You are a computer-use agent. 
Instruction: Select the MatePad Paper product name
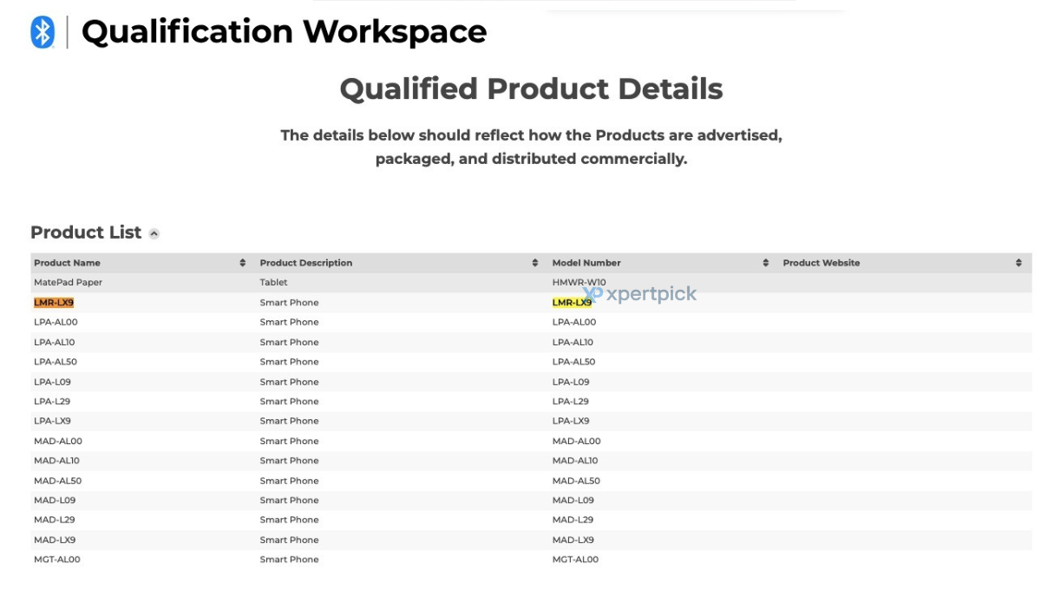pos(68,283)
